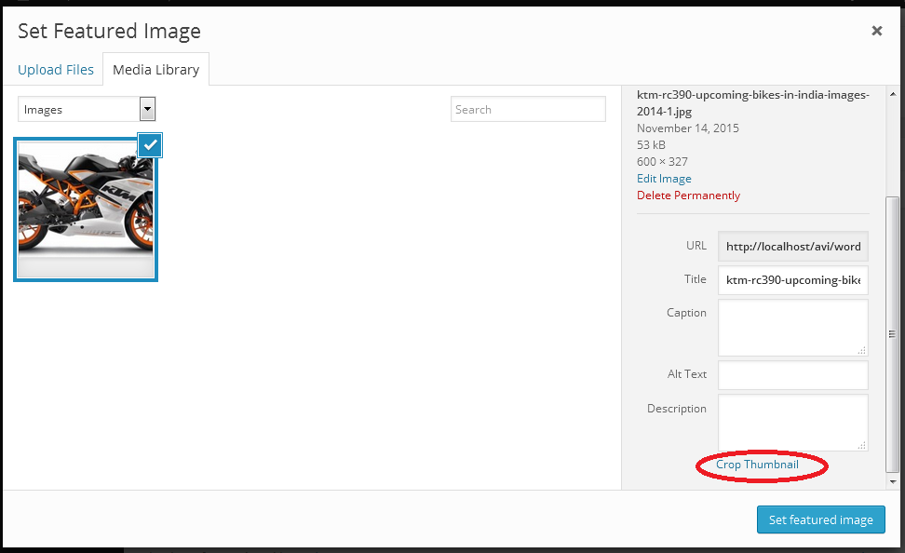
Task: Open the Edit Image link
Action: click(664, 179)
